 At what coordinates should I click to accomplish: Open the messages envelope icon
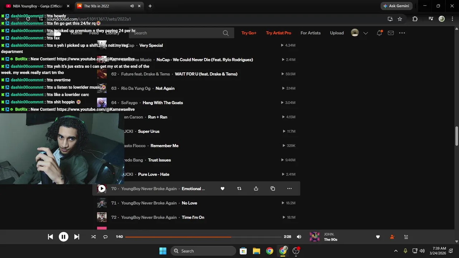[x=391, y=33]
